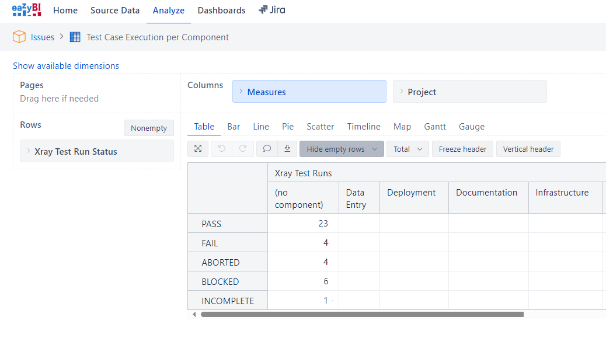
Task: Open the Dashboards menu
Action: tap(221, 11)
